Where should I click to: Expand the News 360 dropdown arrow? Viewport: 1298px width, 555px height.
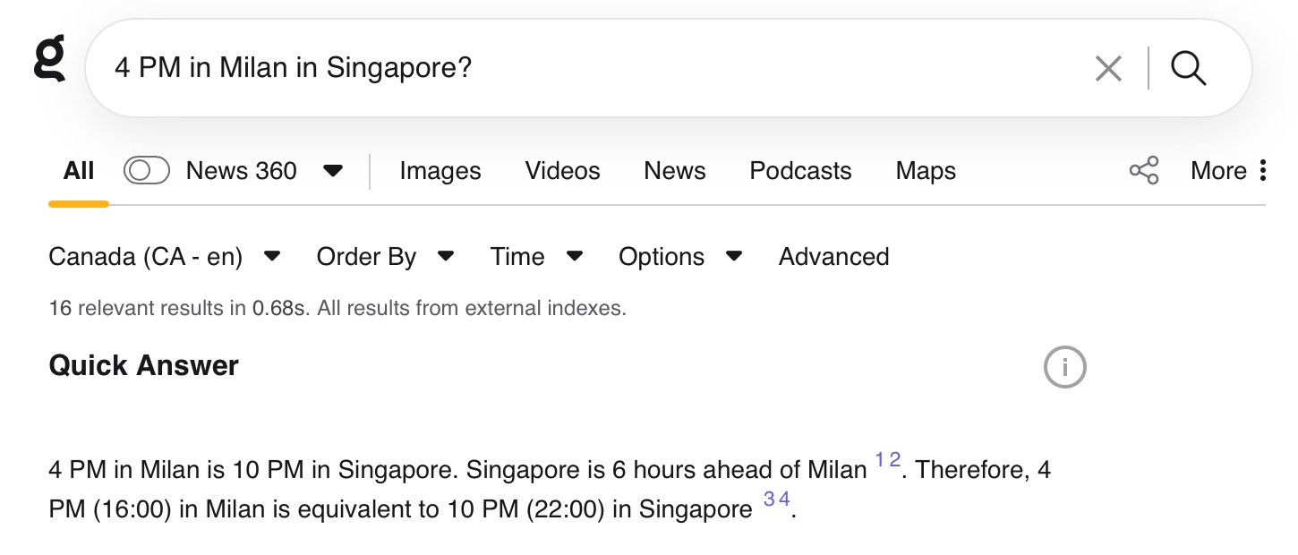(x=333, y=171)
